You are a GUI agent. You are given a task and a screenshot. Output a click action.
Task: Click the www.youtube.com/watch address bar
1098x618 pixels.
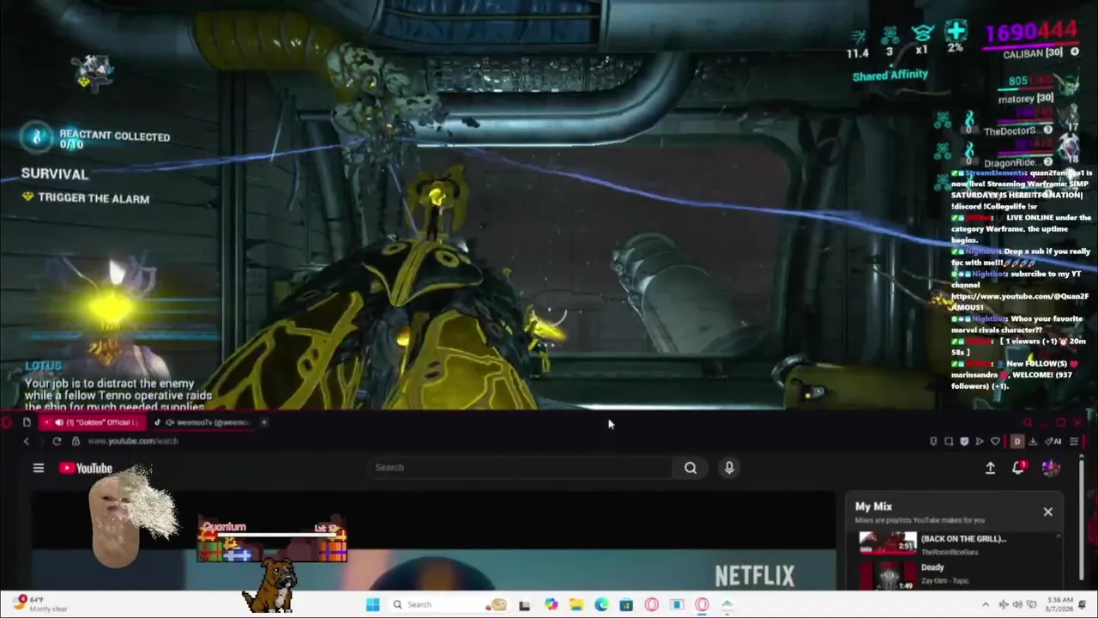point(132,441)
